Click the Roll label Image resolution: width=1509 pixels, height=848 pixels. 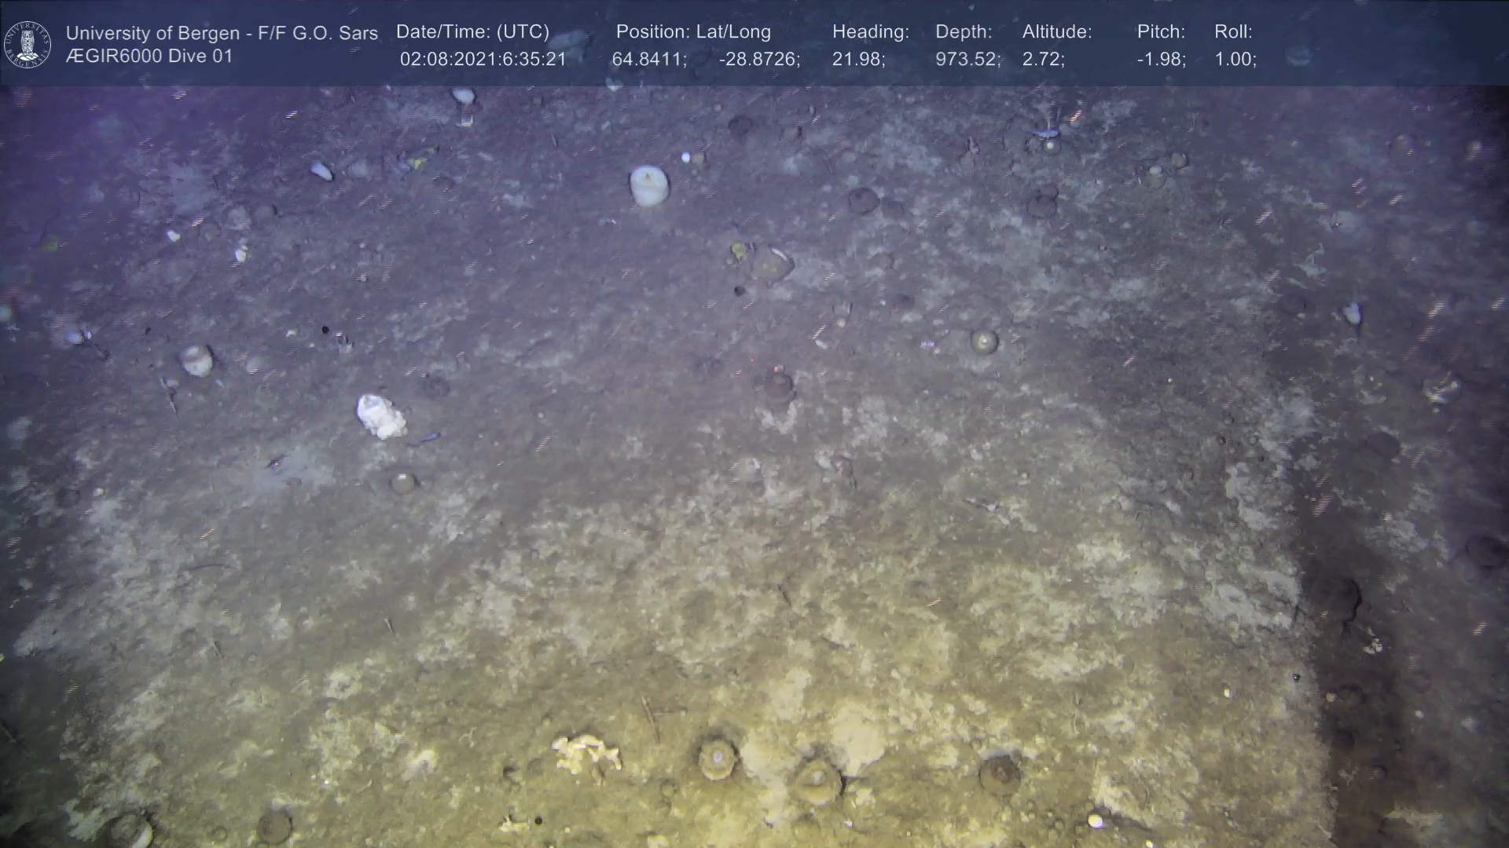pyautogui.click(x=1232, y=32)
